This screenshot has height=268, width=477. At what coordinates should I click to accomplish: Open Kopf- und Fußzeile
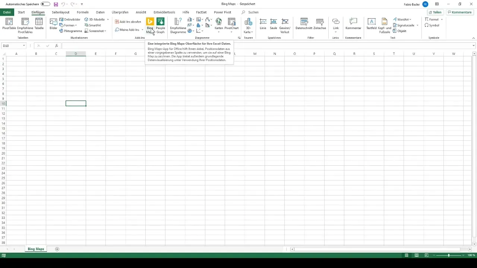tap(384, 26)
